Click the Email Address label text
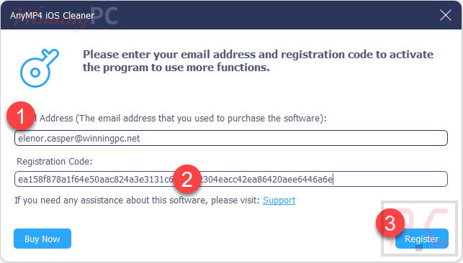Image resolution: width=463 pixels, height=263 pixels. [180, 119]
